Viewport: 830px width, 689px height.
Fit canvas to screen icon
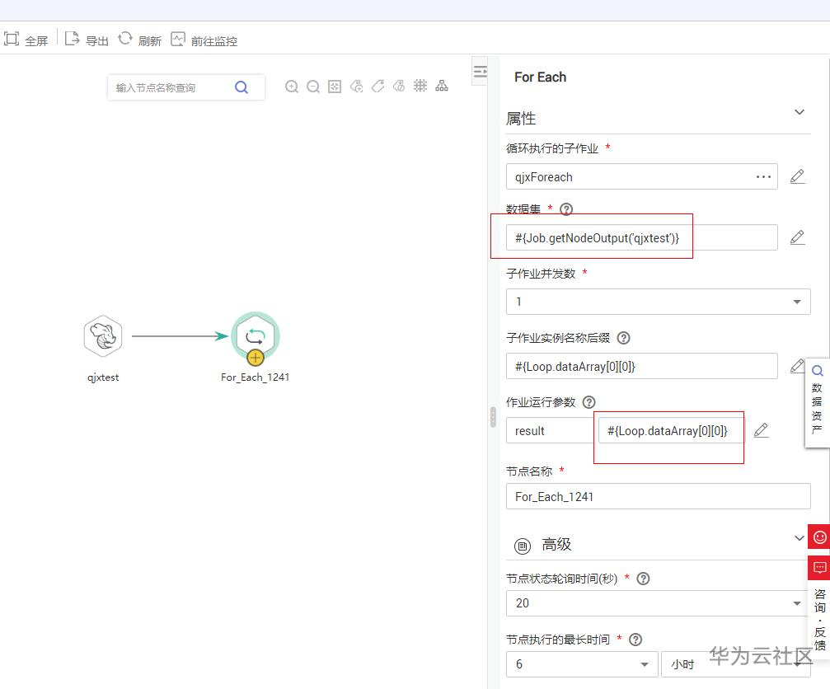335,87
